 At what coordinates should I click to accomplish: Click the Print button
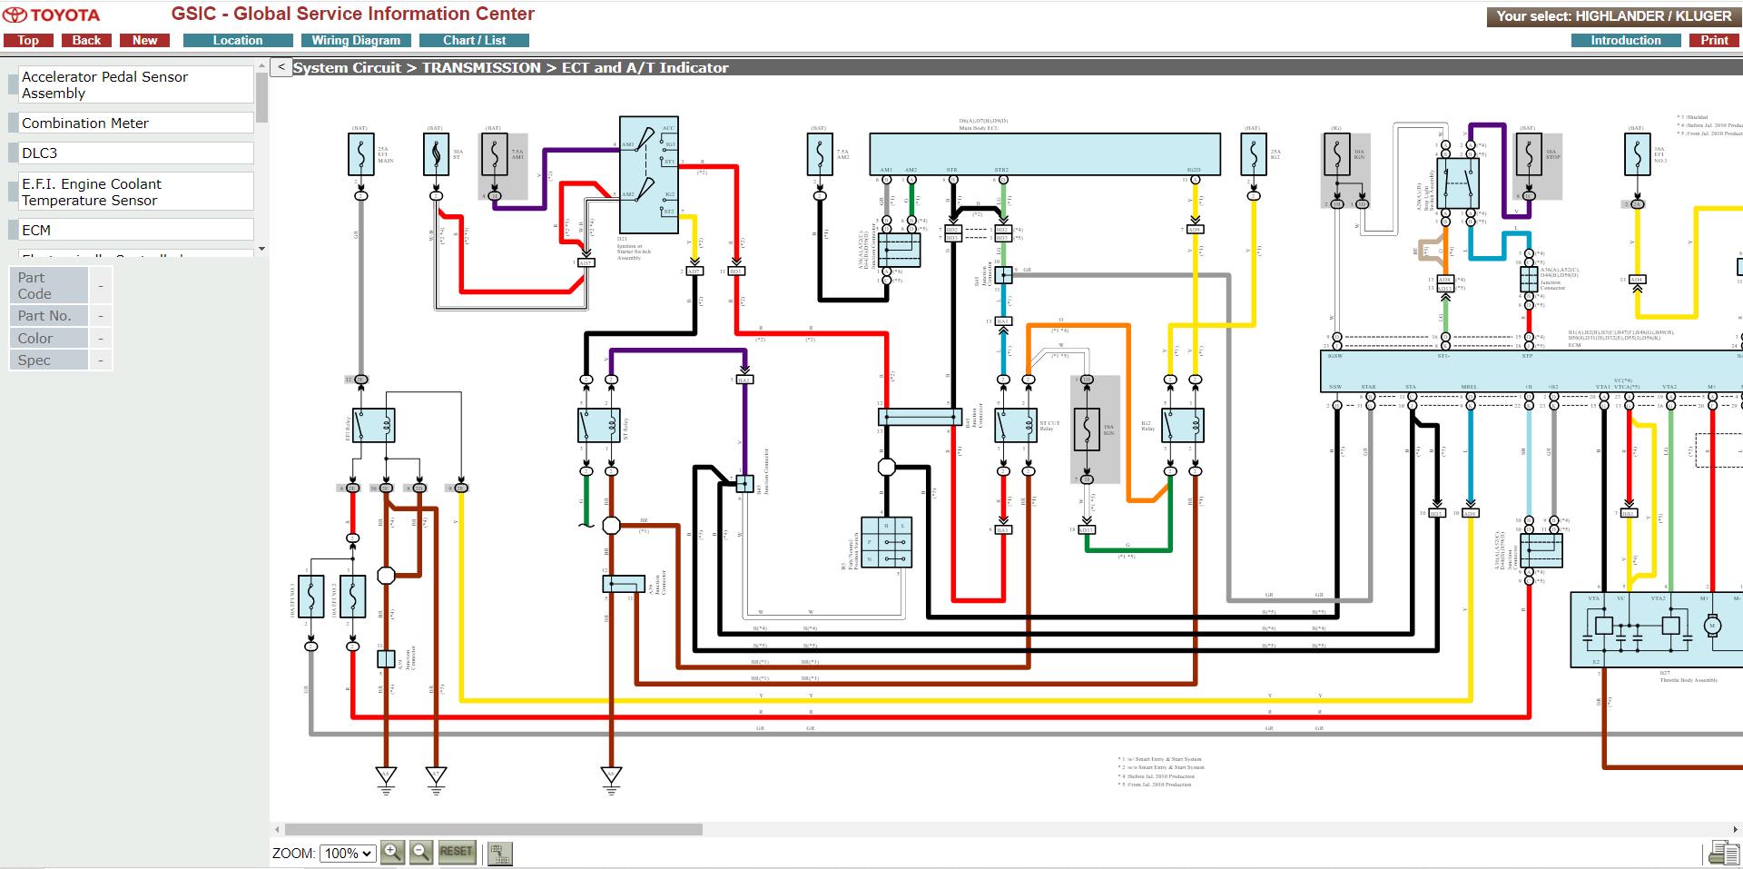[x=1714, y=40]
